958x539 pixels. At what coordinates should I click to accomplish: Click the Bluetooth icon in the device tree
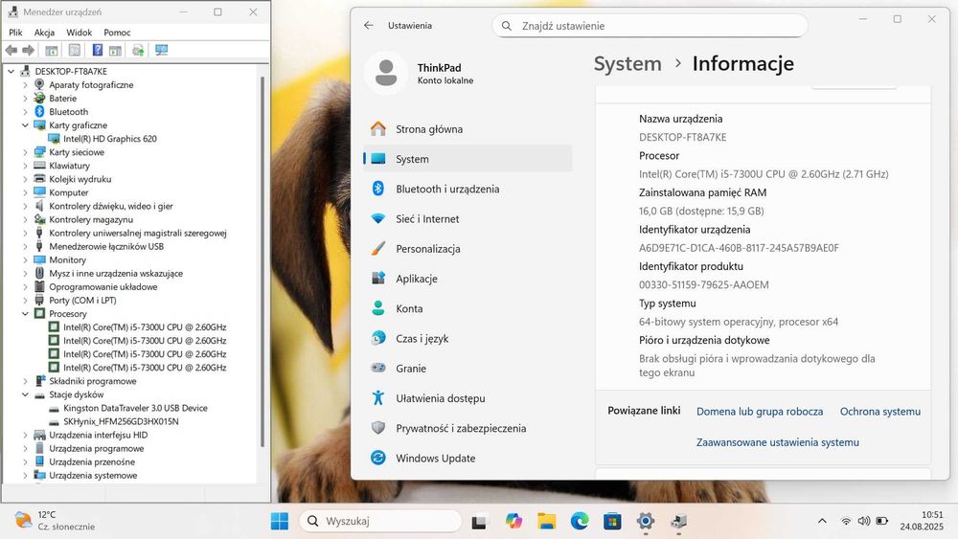pos(39,112)
